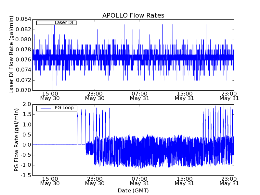Click the 2.0 y-axis tick on bottom plot
Screen dimensions: 260x195
click(27, 104)
